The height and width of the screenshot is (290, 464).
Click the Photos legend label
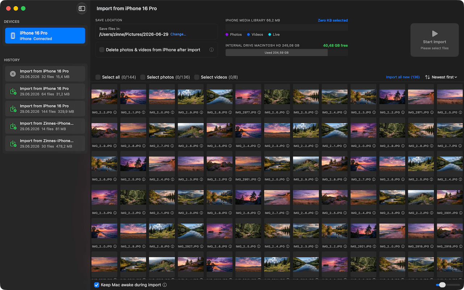(x=236, y=34)
